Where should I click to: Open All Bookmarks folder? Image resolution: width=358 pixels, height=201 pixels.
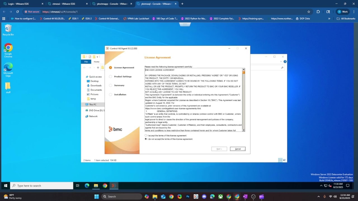click(346, 19)
